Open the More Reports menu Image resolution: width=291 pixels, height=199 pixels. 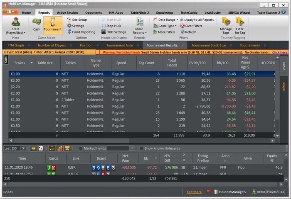(140, 26)
